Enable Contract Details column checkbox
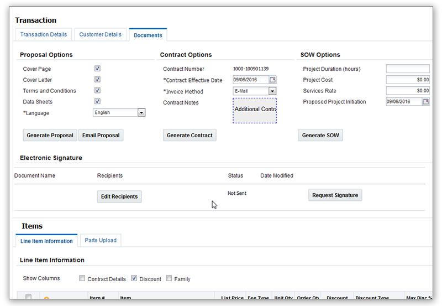The image size is (442, 306). [82, 278]
